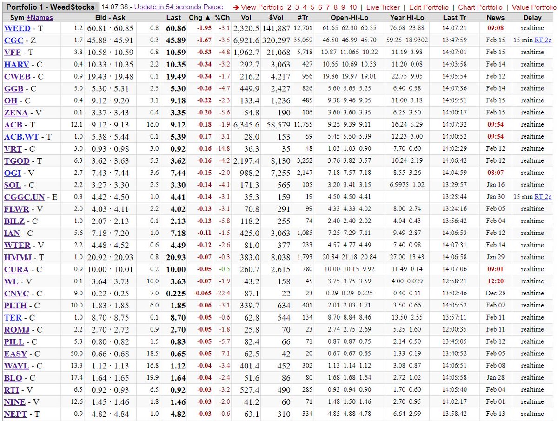The image size is (558, 421).
Task: Switch to portfolio number 10
Action: (x=353, y=7)
